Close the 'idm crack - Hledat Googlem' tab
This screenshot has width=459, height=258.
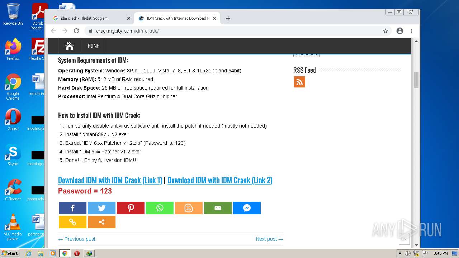pos(129,18)
